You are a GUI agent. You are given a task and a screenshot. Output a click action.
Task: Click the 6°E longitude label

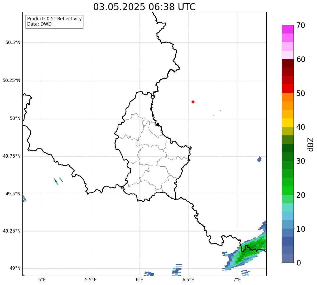click(140, 280)
